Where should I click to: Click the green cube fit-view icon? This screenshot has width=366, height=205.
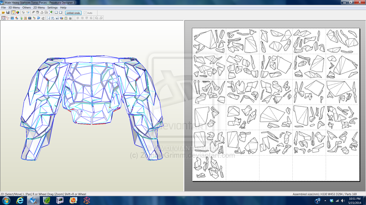(x=51, y=12)
